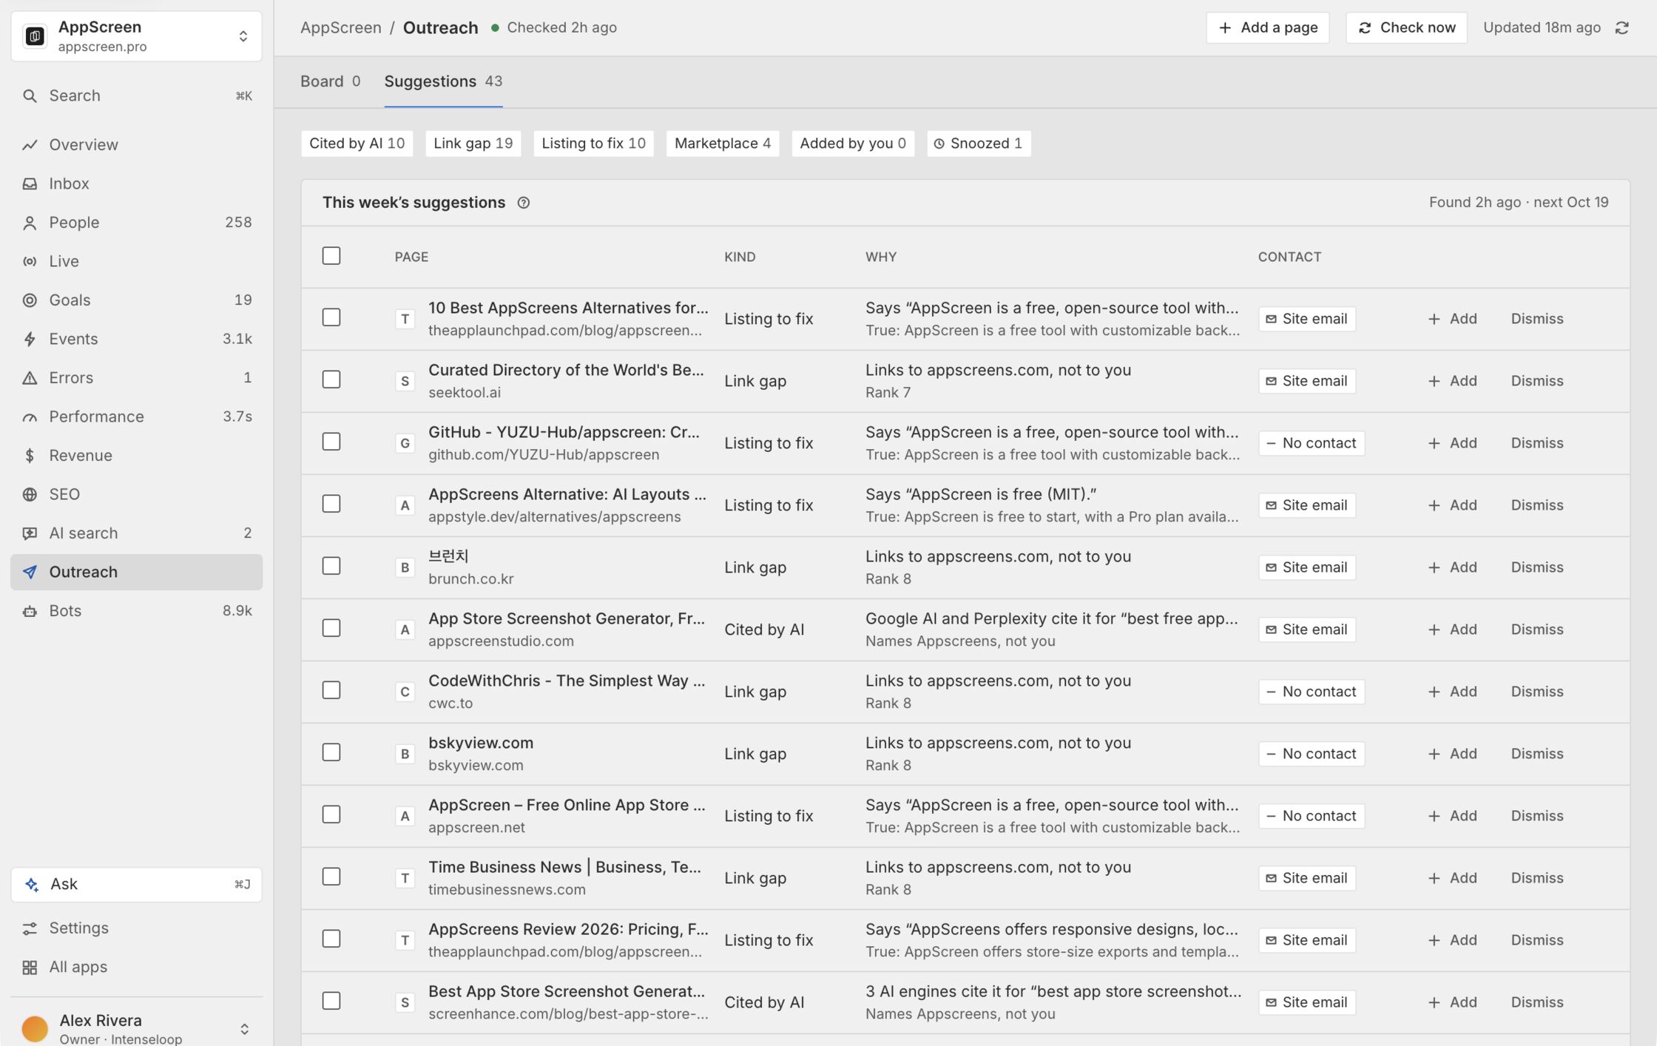1657x1046 pixels.
Task: Click the refresh icon beside Updated 18m ago
Action: tap(1621, 27)
